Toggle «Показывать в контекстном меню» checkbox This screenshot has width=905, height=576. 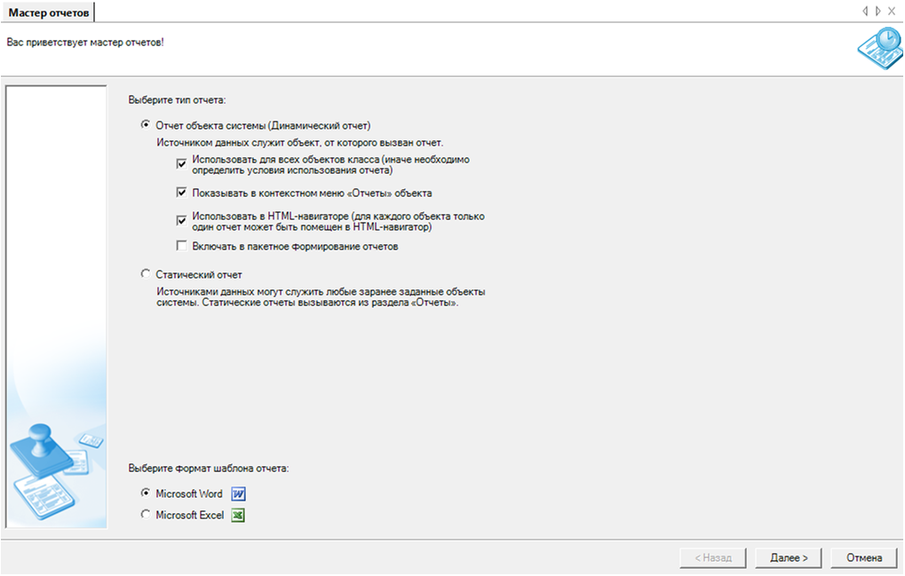point(181,192)
